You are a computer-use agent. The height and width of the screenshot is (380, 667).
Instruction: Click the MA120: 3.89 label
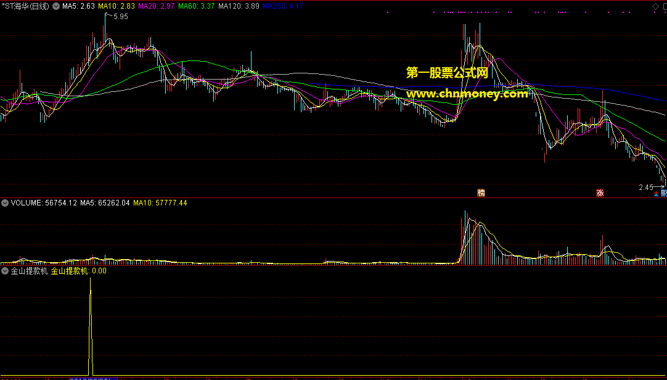pos(239,6)
